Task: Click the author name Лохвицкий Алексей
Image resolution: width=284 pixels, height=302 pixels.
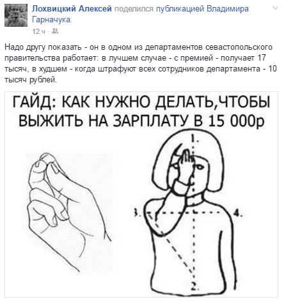Action: coord(72,9)
